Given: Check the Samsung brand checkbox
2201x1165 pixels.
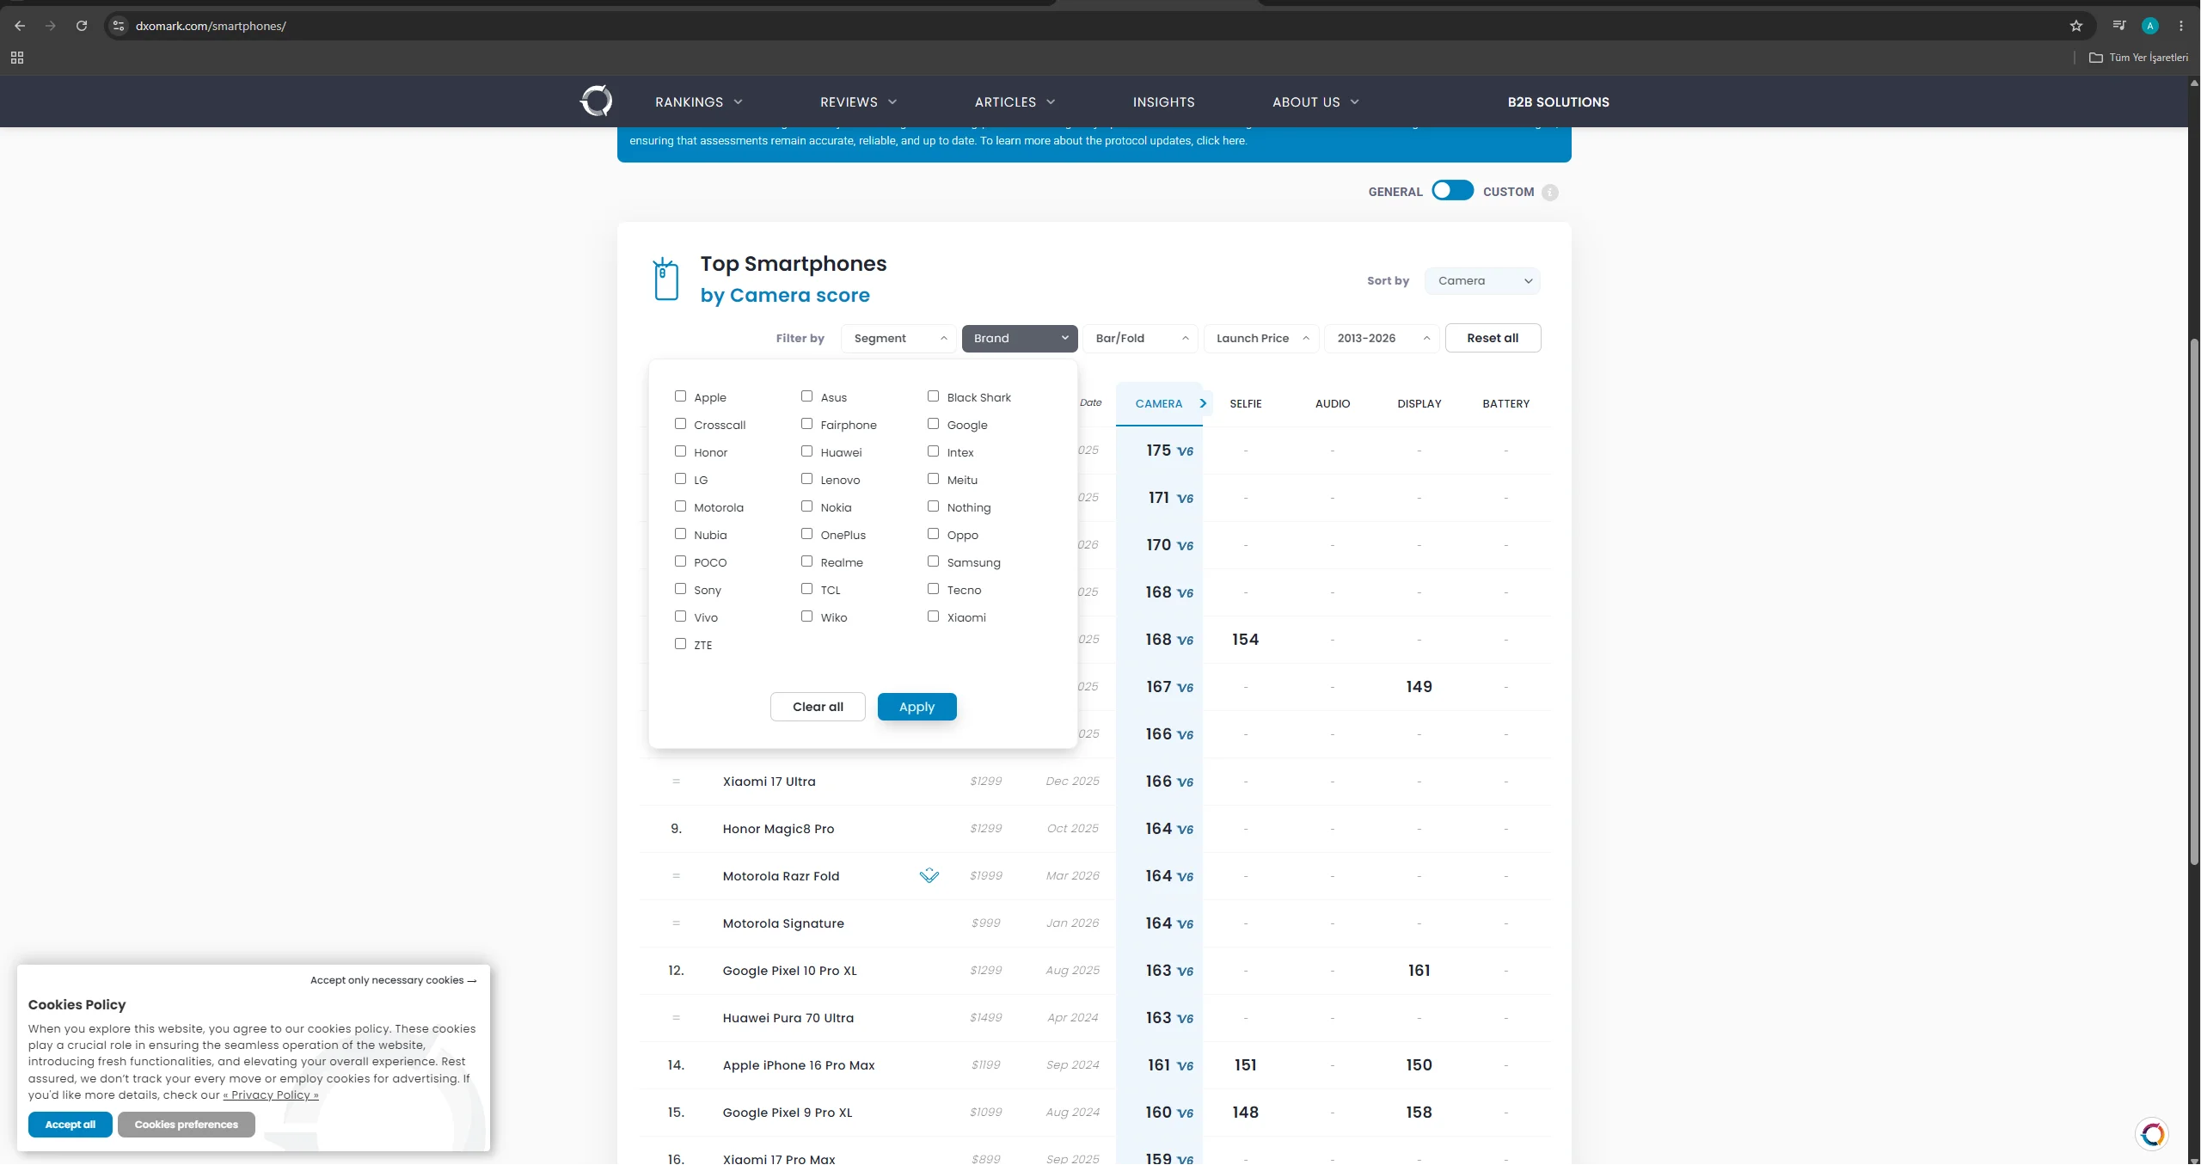Looking at the screenshot, I should coord(933,561).
